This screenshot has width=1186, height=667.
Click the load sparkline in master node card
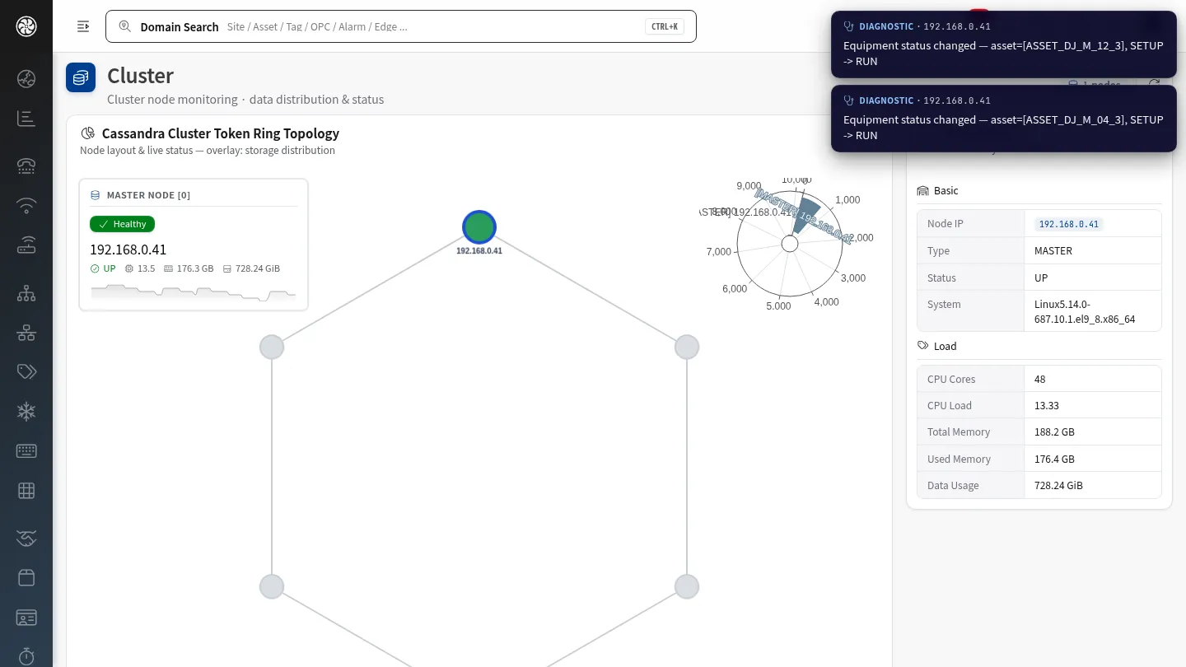(x=194, y=292)
